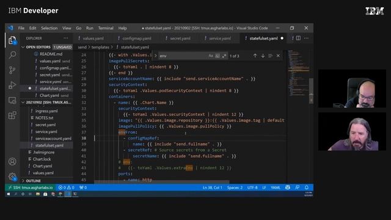391x220 pixels.
Task: Click the VS Code logo icon
Action: coord(10,28)
